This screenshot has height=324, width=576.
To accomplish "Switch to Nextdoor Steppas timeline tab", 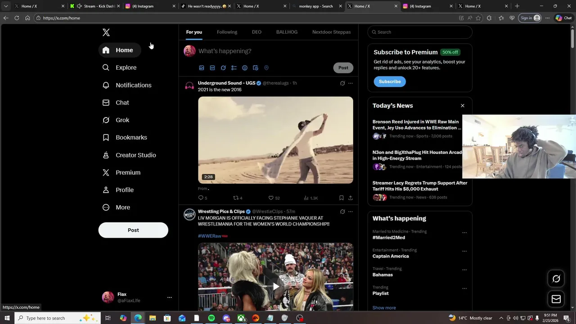I will pyautogui.click(x=332, y=32).
